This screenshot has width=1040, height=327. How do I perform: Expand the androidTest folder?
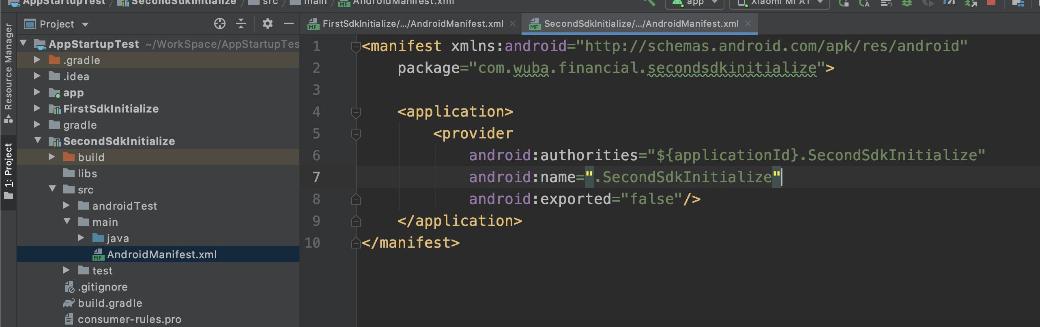pos(66,205)
